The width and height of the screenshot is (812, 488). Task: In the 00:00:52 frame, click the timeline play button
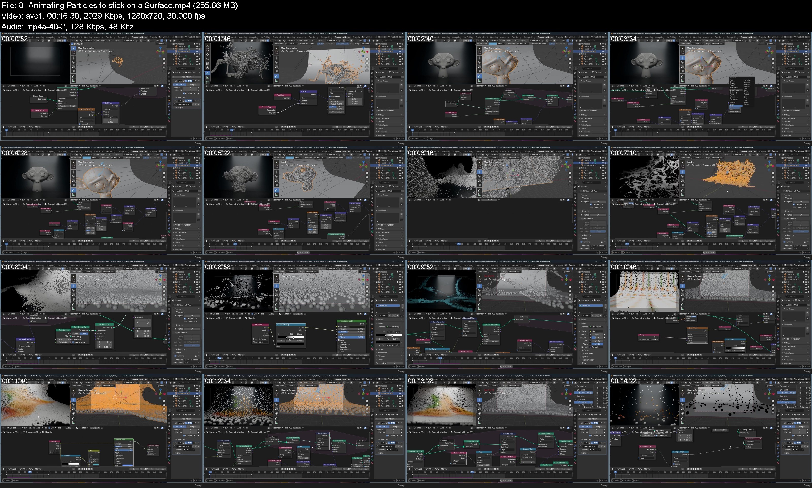pos(87,127)
